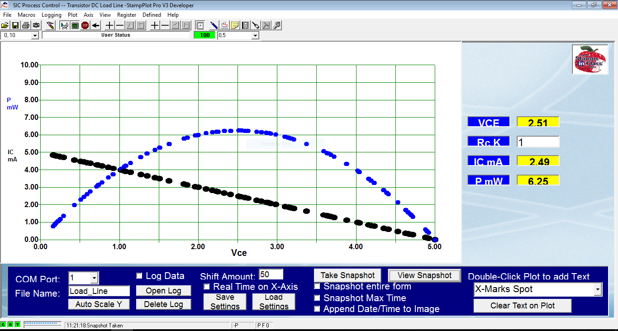Open the Plot menu

tap(73, 15)
